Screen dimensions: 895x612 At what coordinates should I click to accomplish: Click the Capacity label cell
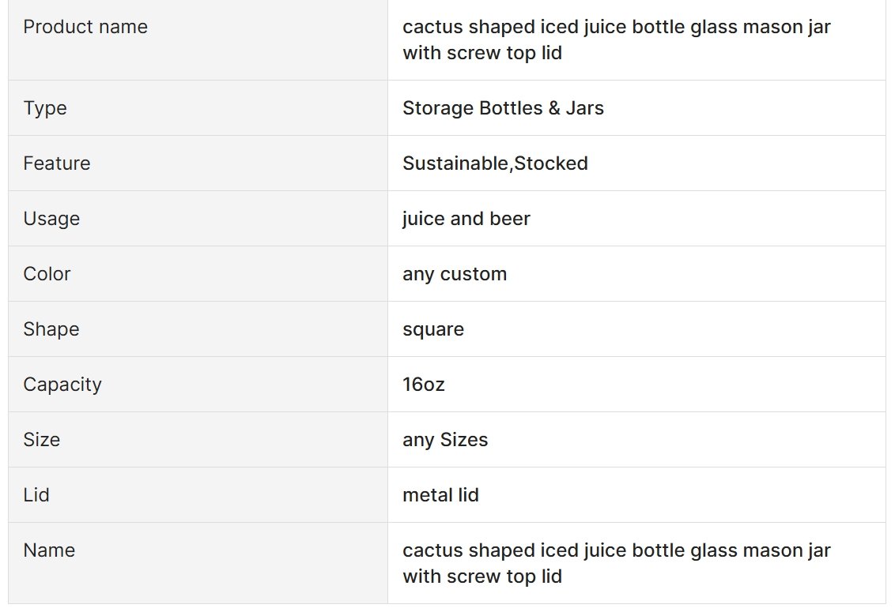point(198,385)
